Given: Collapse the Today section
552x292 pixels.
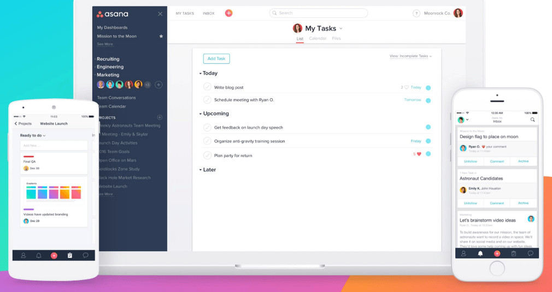Looking at the screenshot, I should [201, 74].
